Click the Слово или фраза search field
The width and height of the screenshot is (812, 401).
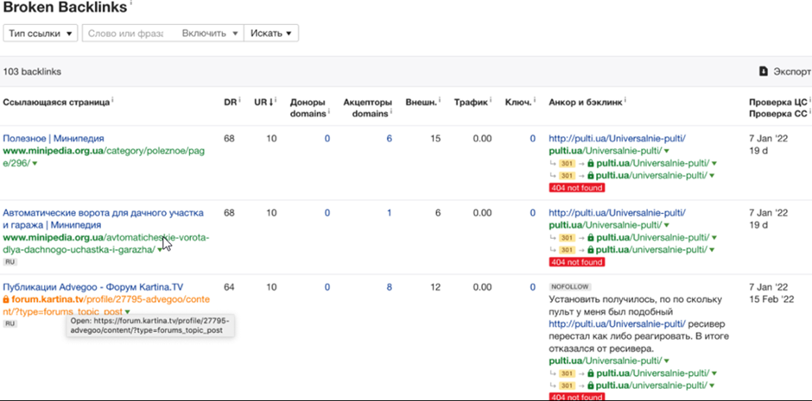(x=126, y=33)
